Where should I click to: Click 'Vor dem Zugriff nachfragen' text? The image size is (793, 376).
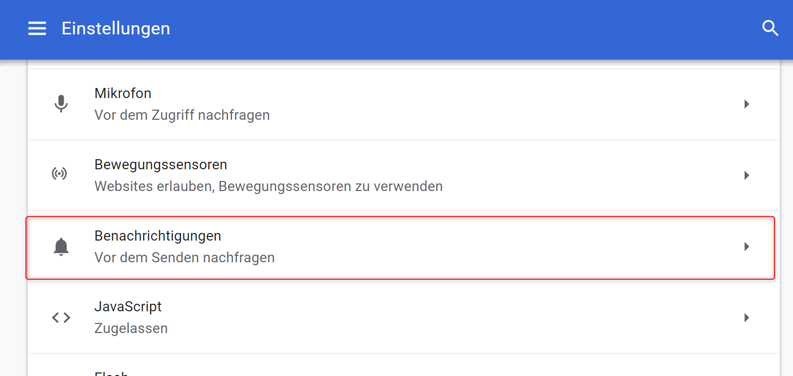tap(182, 115)
